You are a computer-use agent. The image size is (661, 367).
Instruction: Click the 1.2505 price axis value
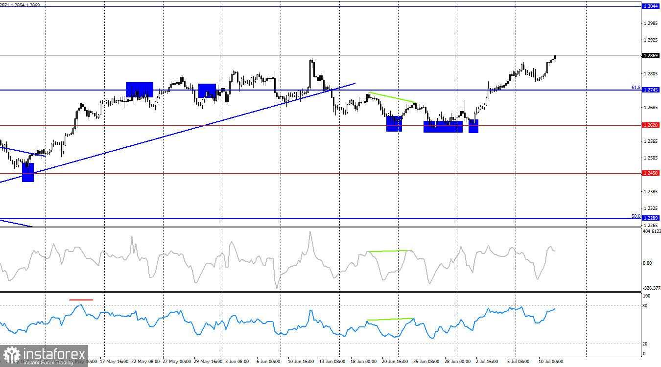(x=650, y=158)
